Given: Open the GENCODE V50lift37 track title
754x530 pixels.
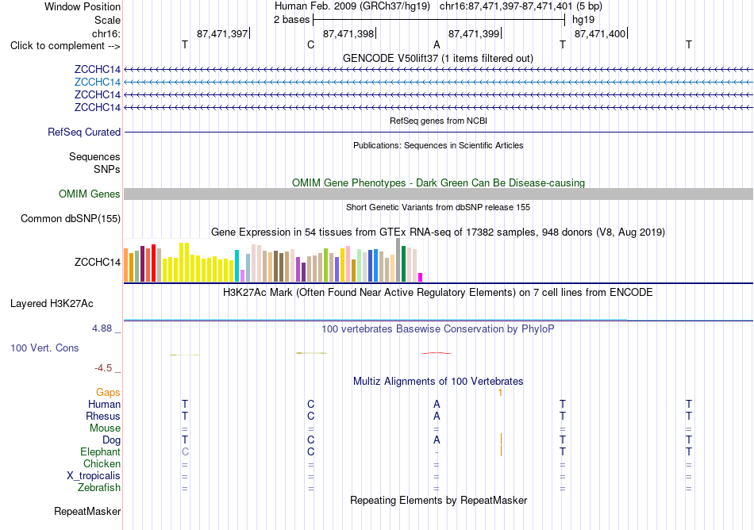Looking at the screenshot, I should pos(438,58).
